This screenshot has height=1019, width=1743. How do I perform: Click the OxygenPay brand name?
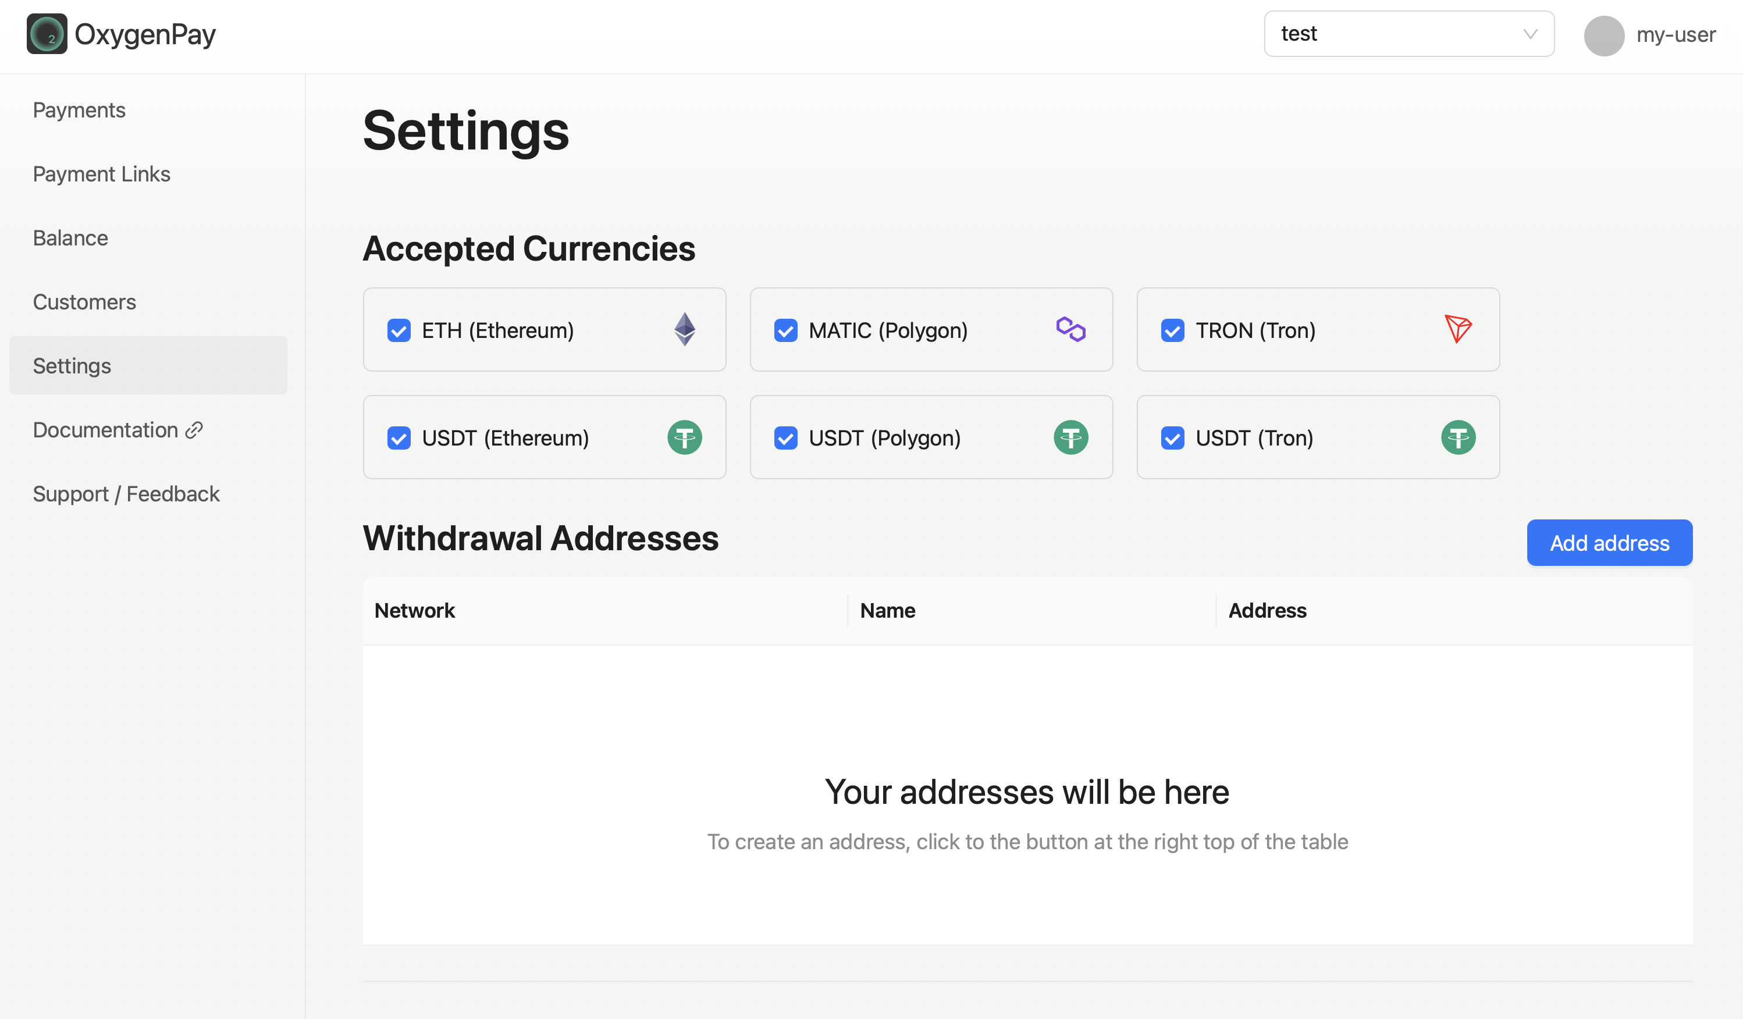pyautogui.click(x=145, y=34)
